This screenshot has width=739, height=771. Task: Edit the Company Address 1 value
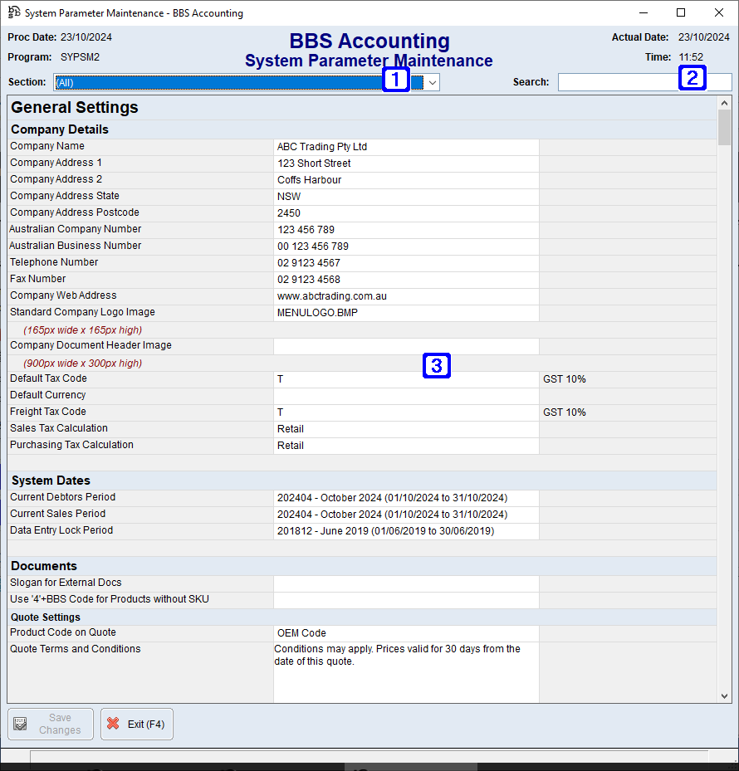[x=405, y=163]
